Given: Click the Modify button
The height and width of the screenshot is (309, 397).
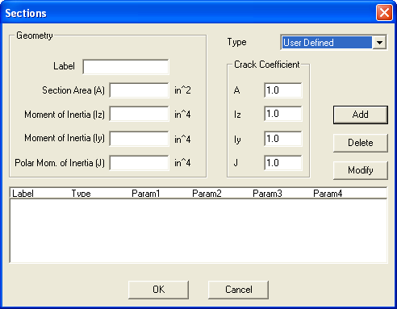Looking at the screenshot, I should 361,170.
